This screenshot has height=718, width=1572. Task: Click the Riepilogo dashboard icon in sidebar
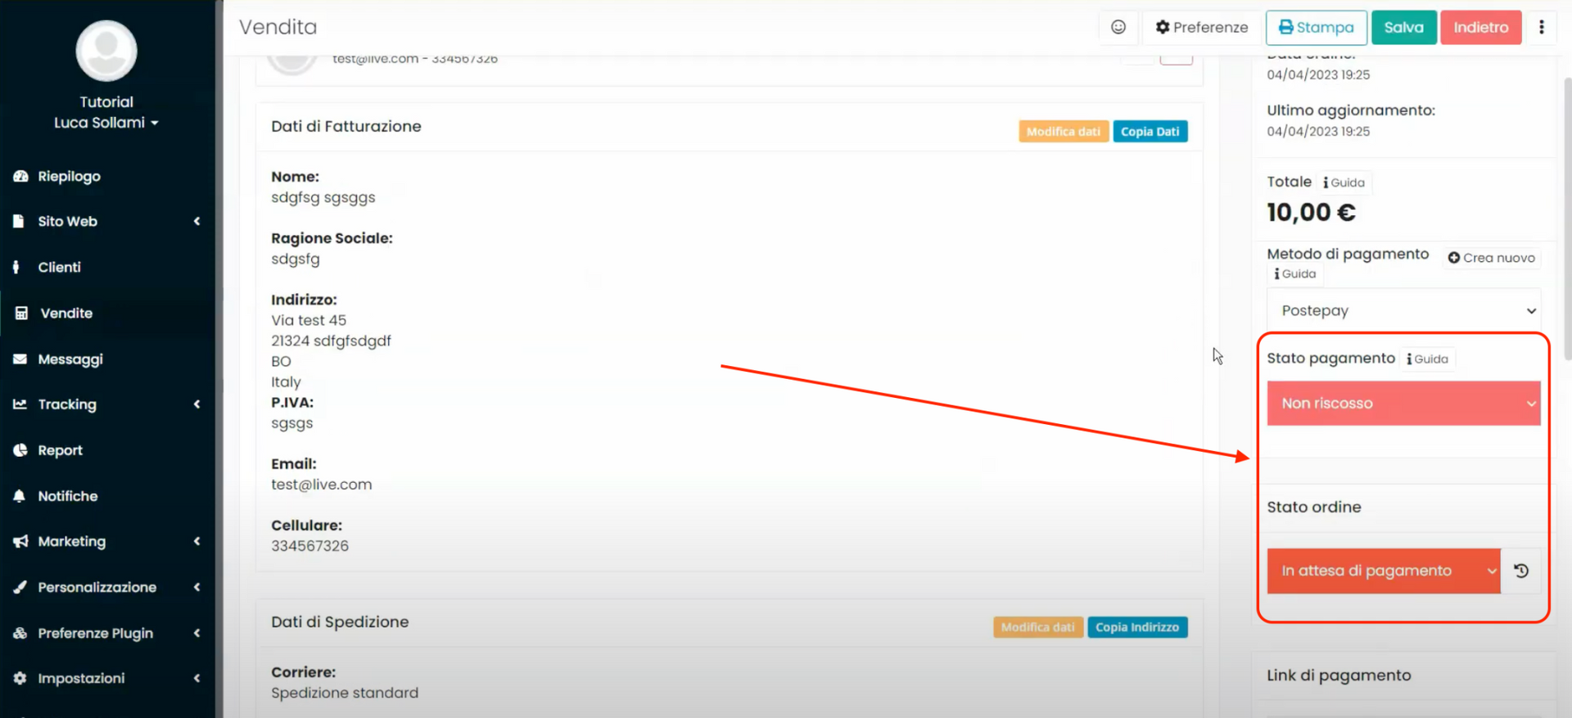(x=20, y=176)
